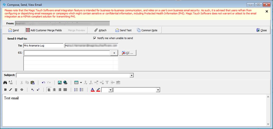Screen dimensions: 273x129
Task: Toggle Notify me when unable to send
Action: coord(95,38)
